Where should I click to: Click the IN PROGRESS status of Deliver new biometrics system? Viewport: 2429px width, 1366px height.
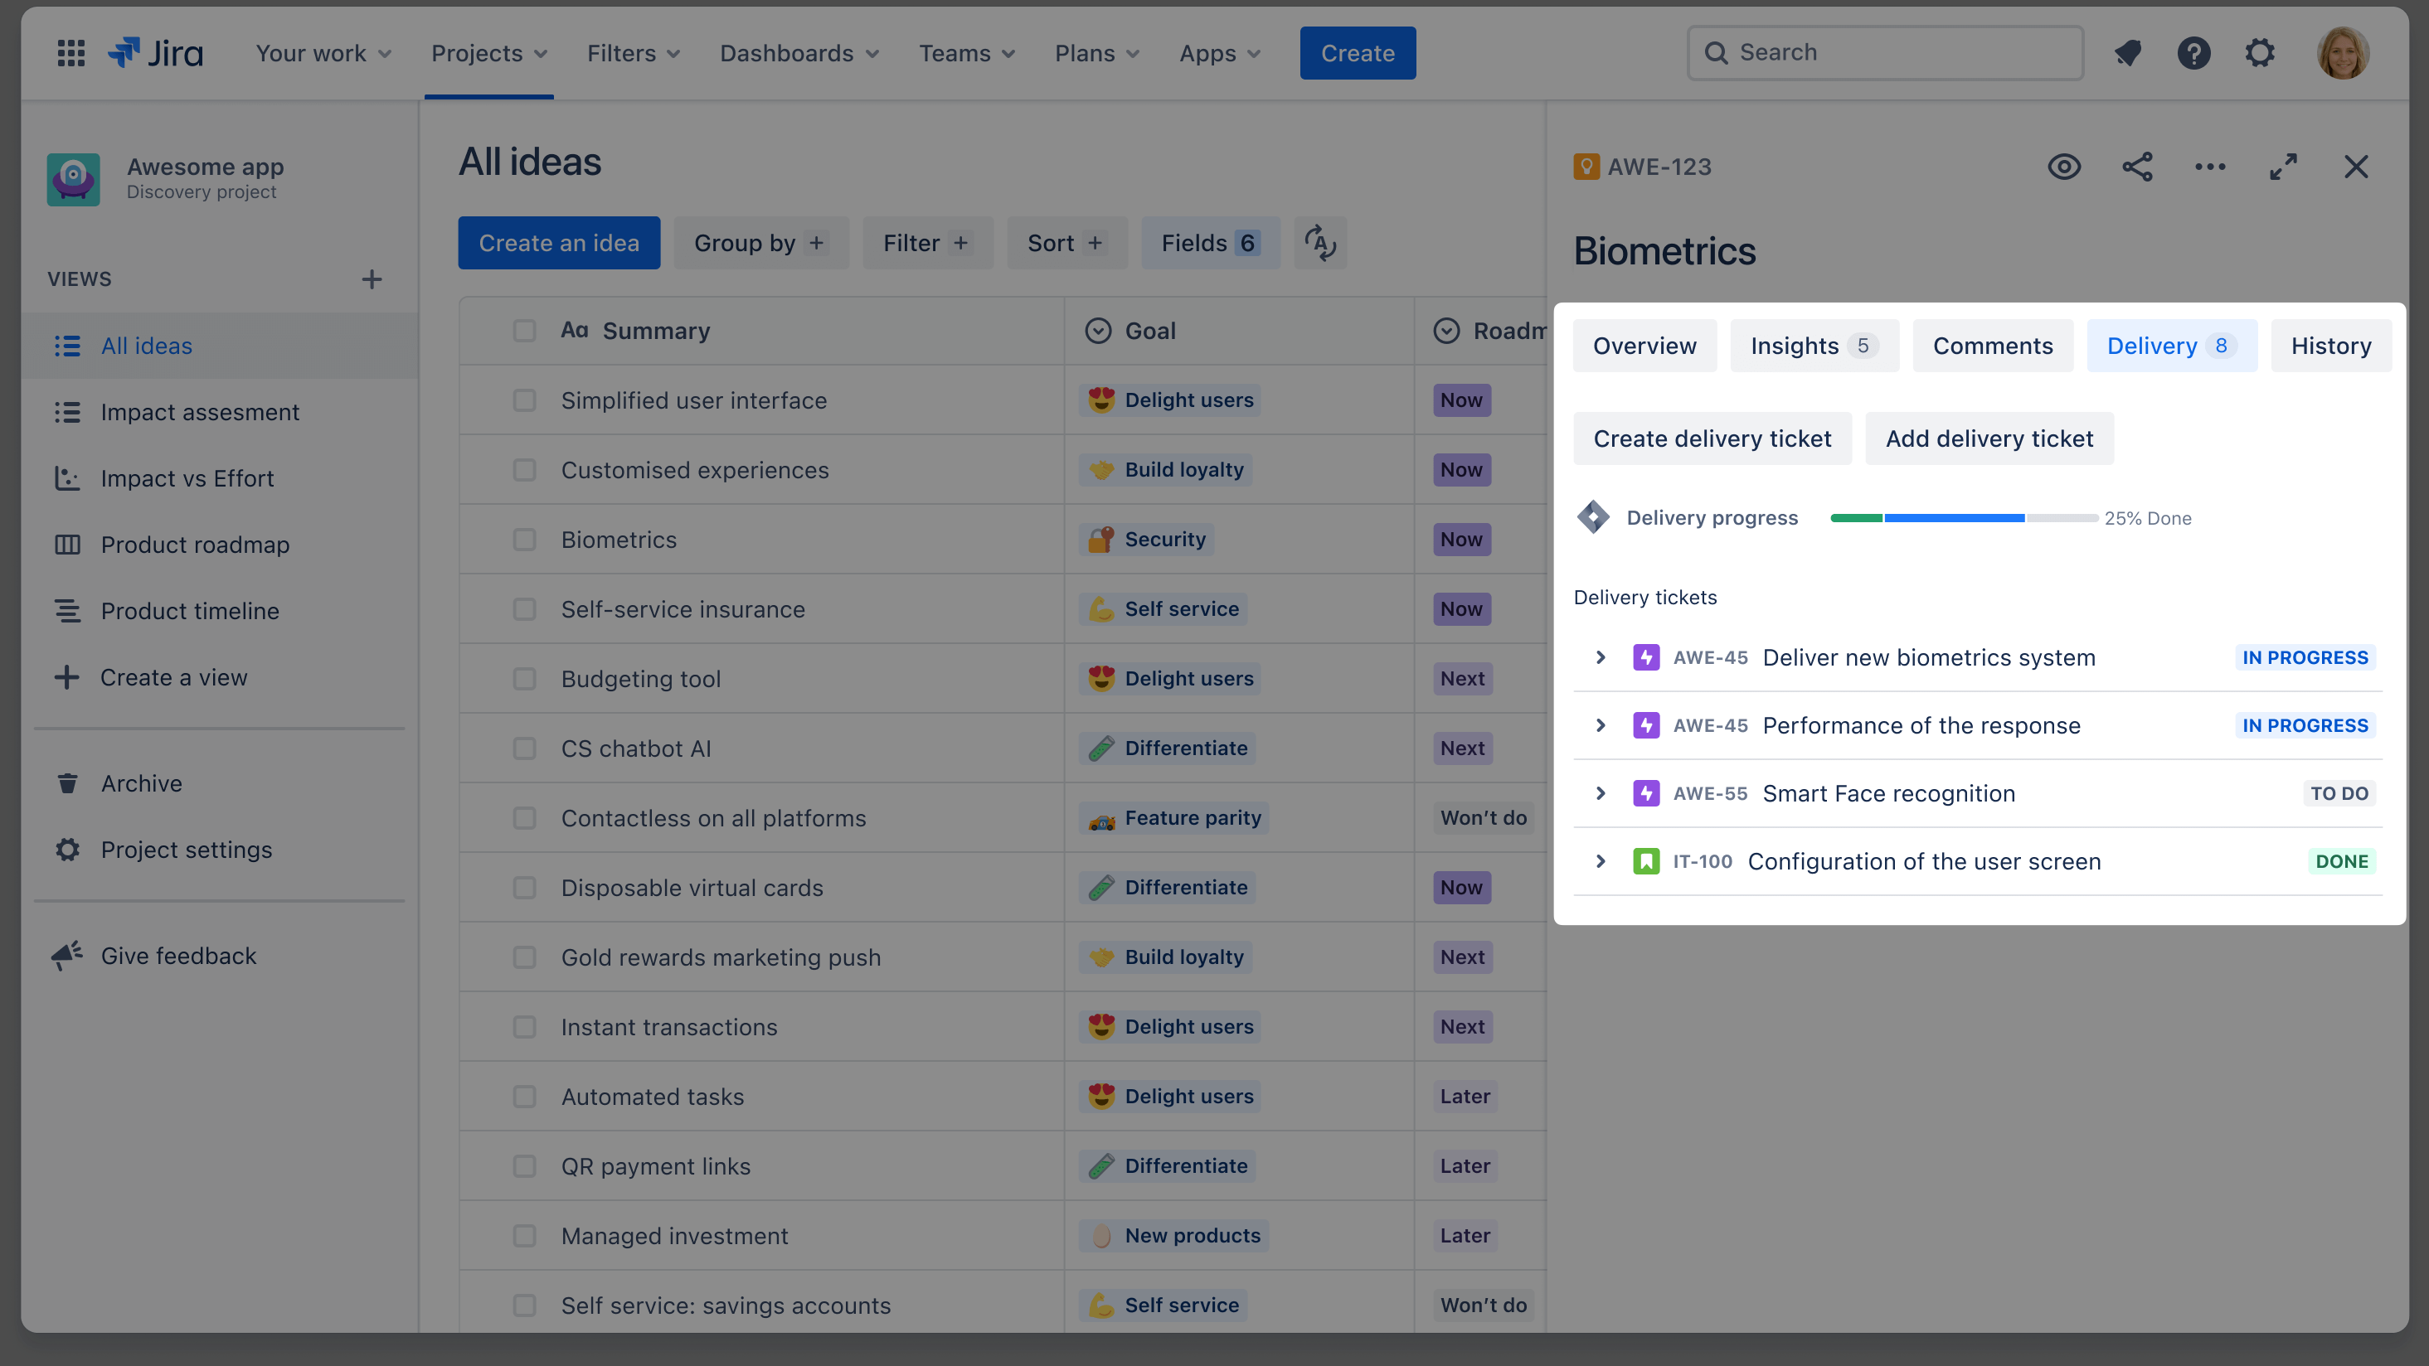coord(2305,657)
